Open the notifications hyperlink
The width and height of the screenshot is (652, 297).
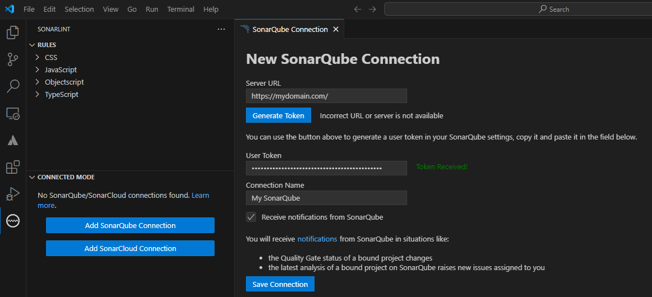[x=317, y=239]
